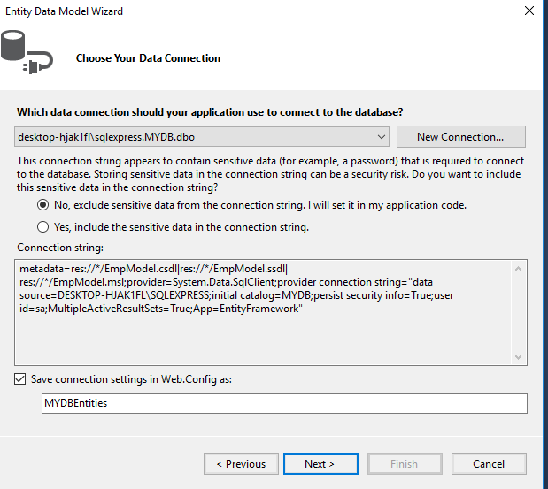
Task: Open the data connection dropdown
Action: [381, 137]
